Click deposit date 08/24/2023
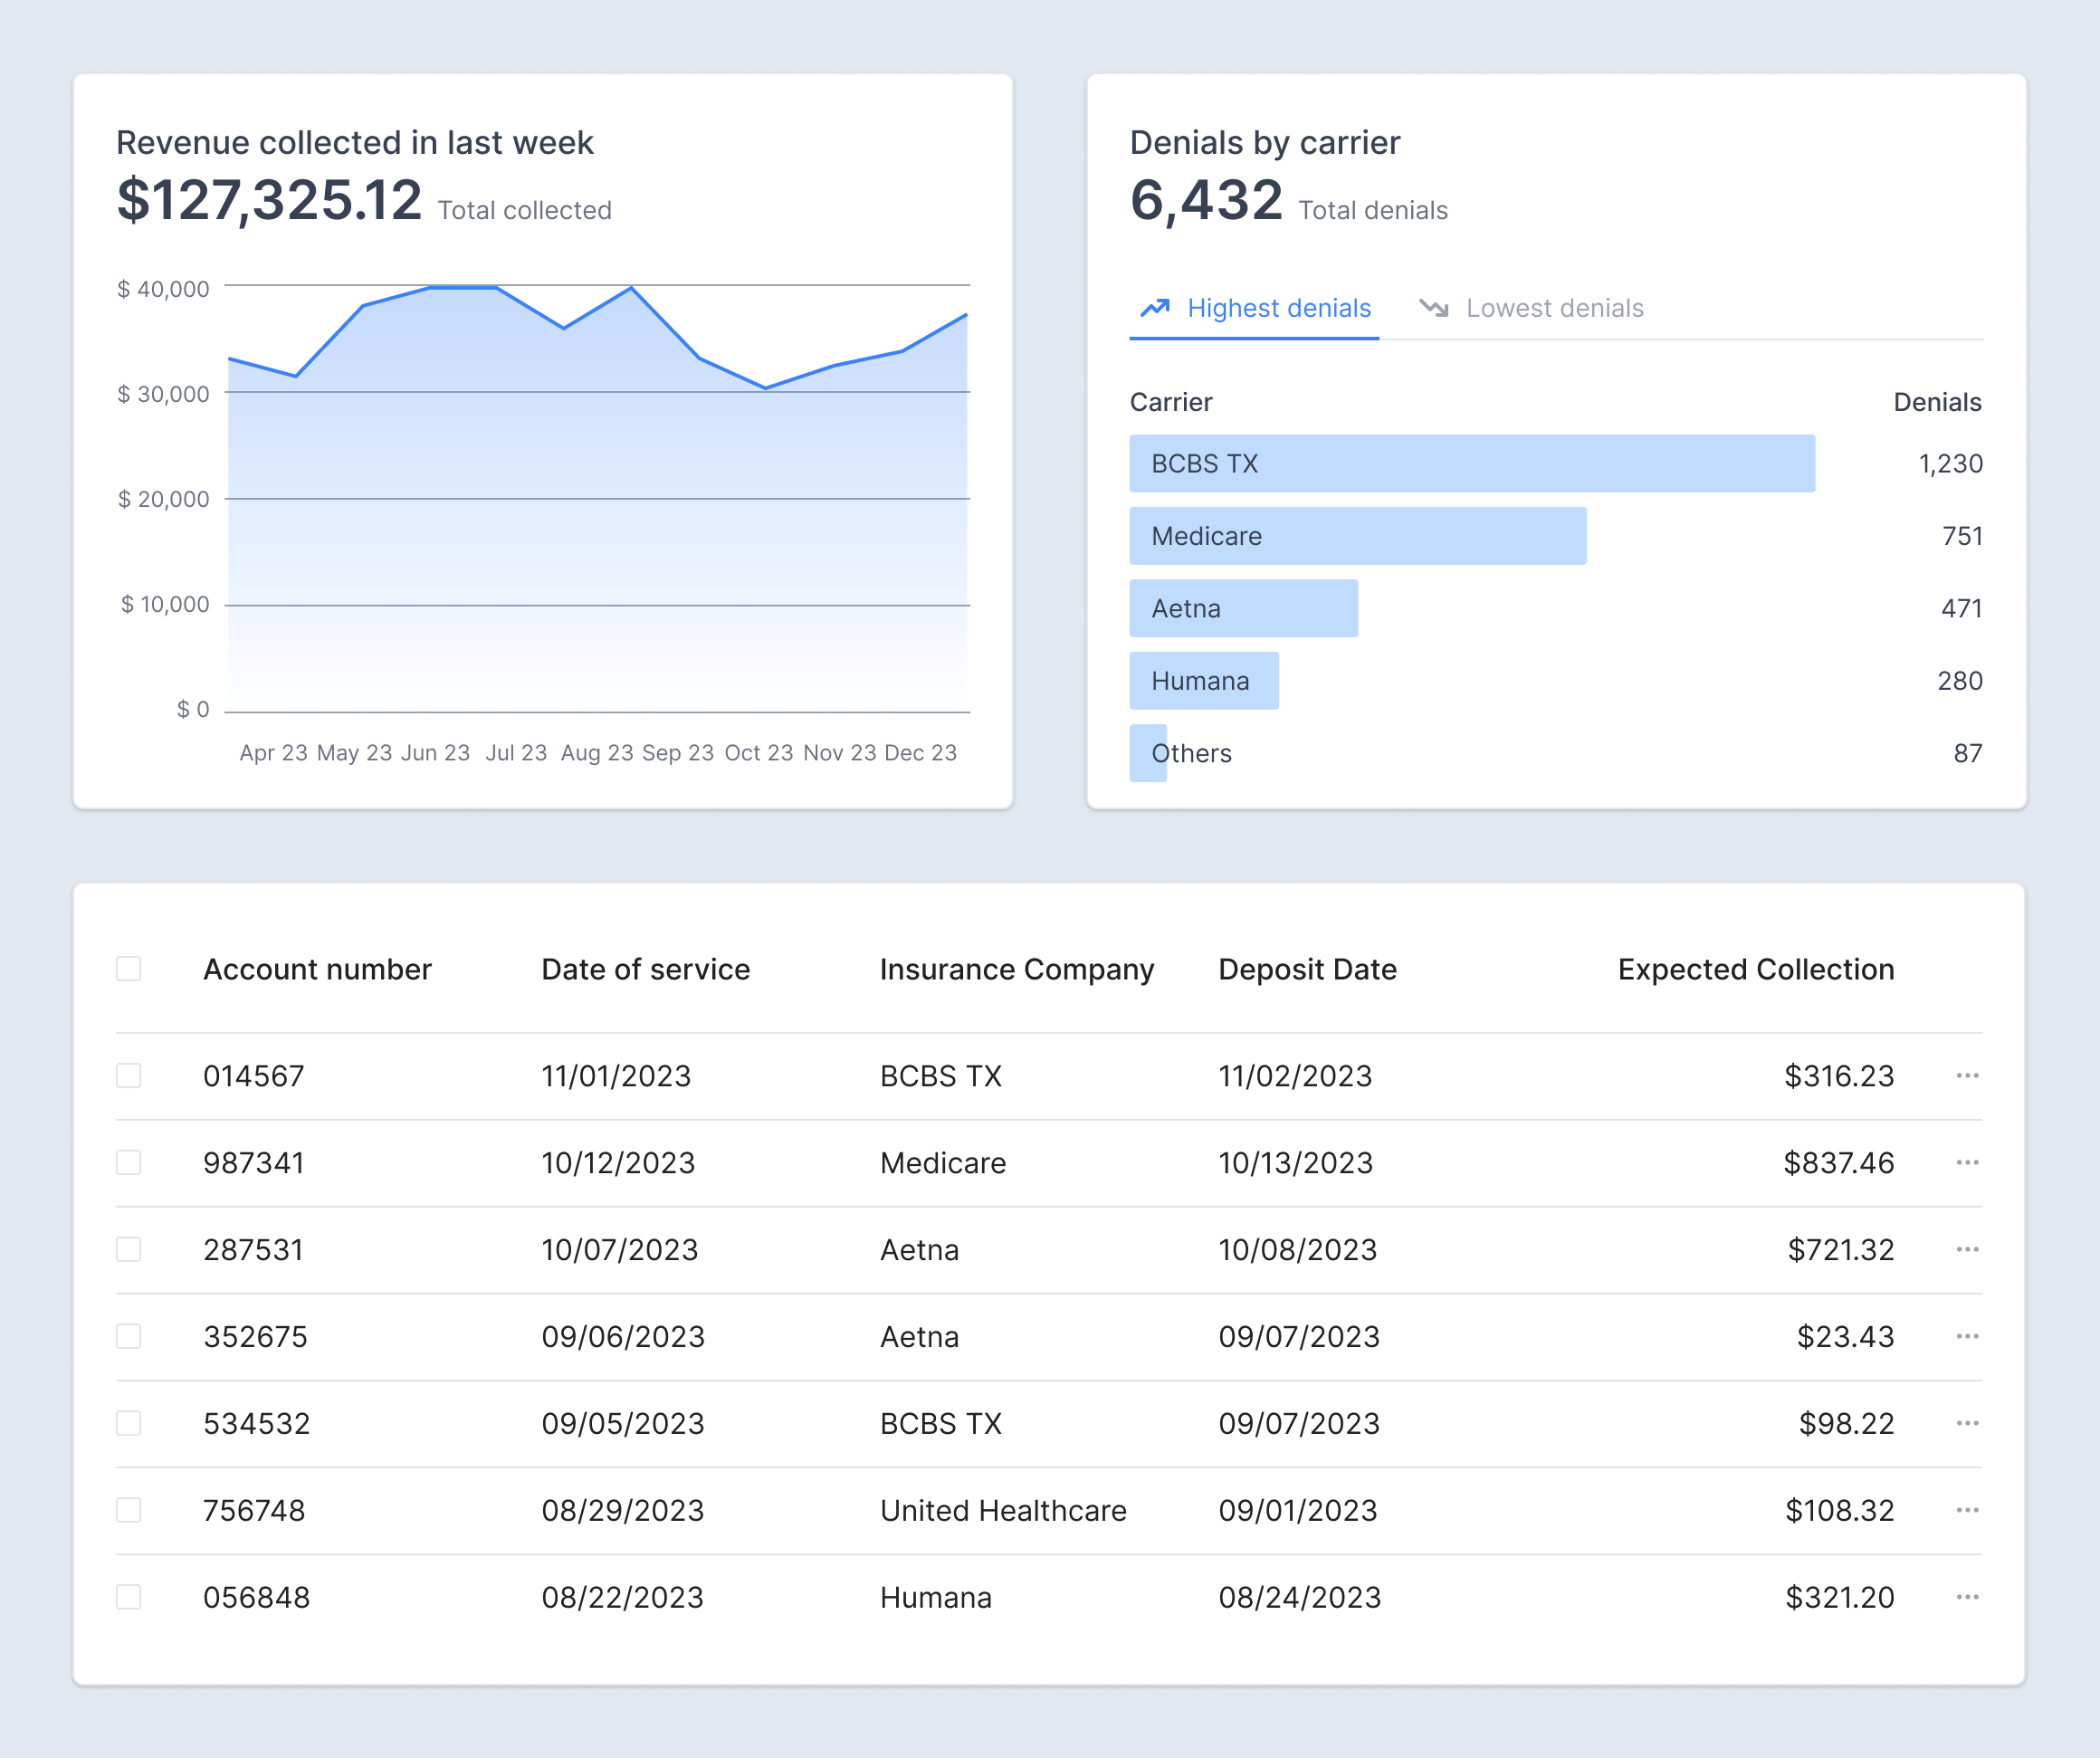 click(1299, 1598)
